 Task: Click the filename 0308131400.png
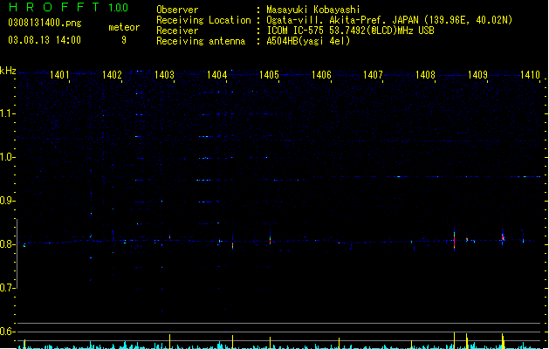coord(45,23)
